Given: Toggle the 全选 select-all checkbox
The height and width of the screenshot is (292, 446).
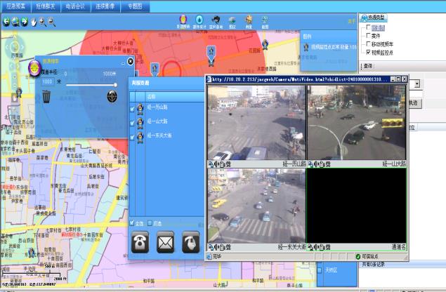Looking at the screenshot, I should (132, 223).
